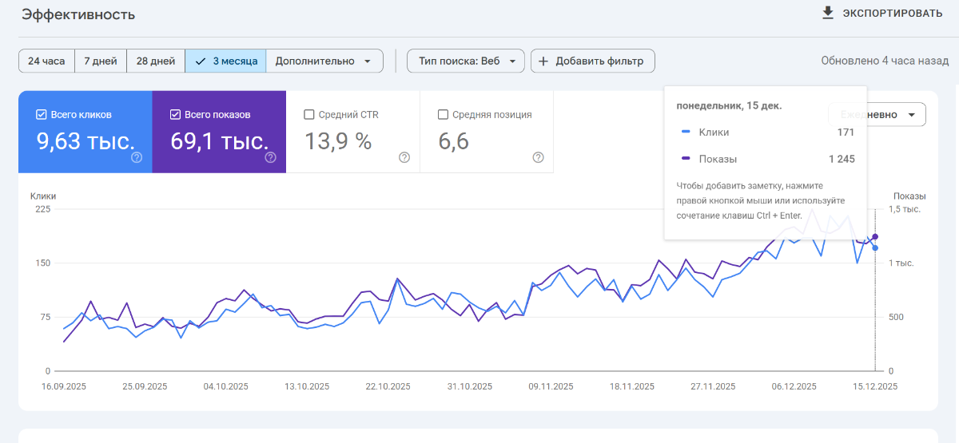
Task: Toggle the Всего кликов checkbox
Action: click(42, 114)
